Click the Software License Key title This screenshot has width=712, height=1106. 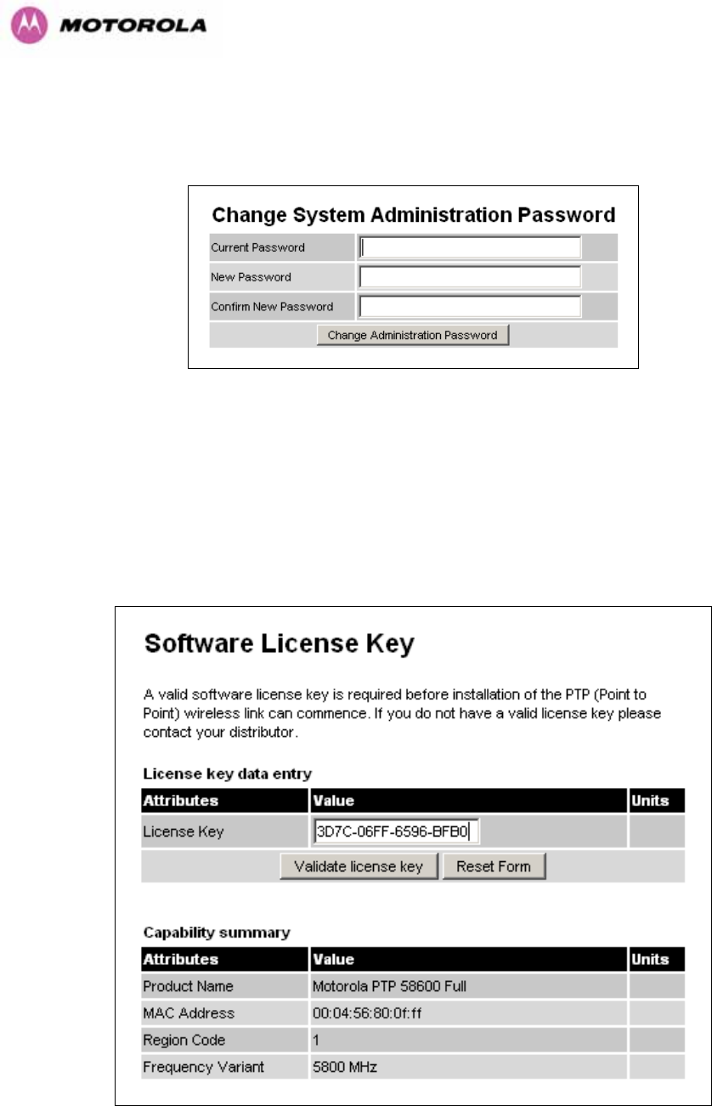(277, 645)
